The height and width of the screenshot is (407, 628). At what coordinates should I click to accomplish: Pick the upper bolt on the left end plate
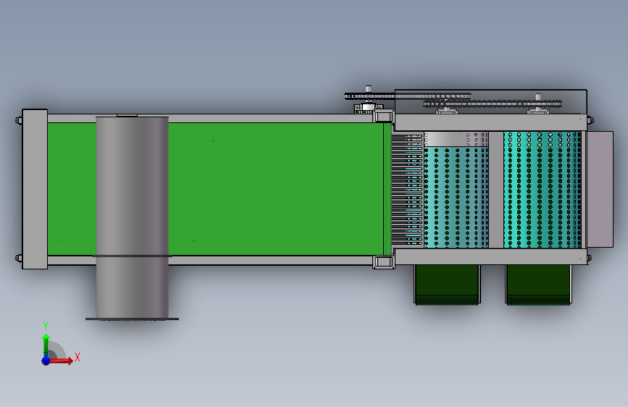tap(18, 120)
